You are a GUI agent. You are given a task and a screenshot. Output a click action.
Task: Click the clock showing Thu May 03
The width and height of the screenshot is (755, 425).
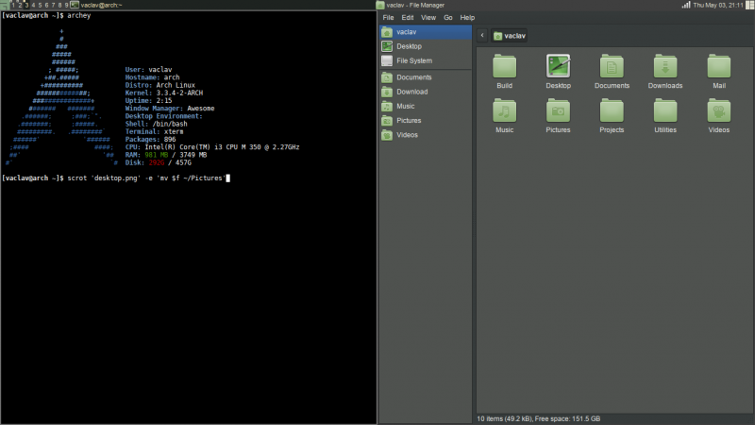coord(718,5)
